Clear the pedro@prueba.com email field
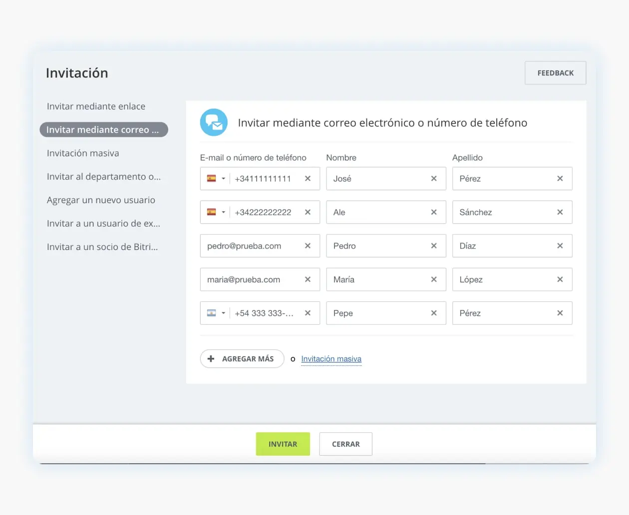The image size is (629, 515). point(308,246)
